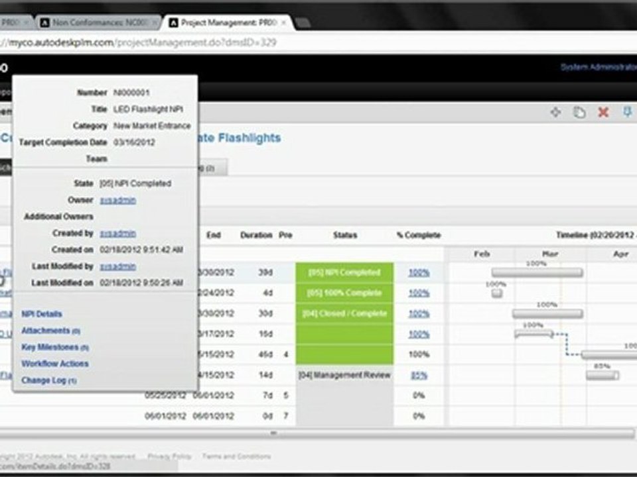Open the Key Milestones link
This screenshot has width=637, height=477.
tap(55, 347)
